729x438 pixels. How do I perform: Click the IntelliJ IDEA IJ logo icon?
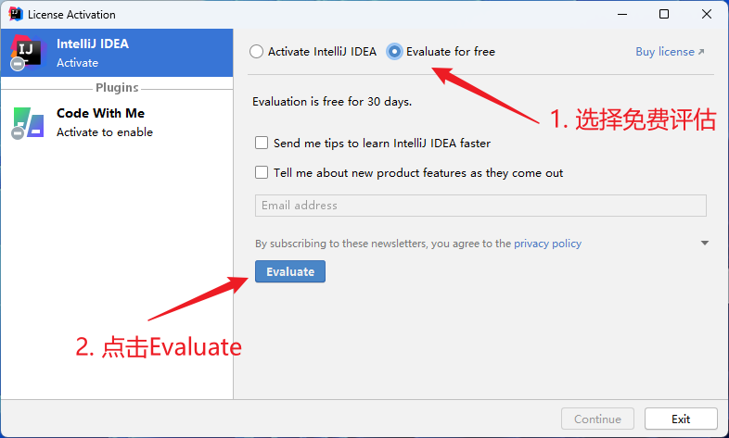pos(27,53)
